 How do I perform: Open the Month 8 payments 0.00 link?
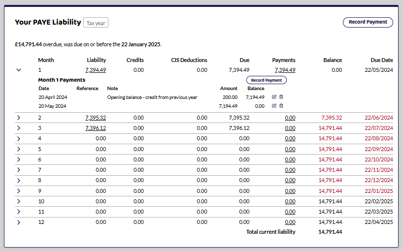point(290,180)
